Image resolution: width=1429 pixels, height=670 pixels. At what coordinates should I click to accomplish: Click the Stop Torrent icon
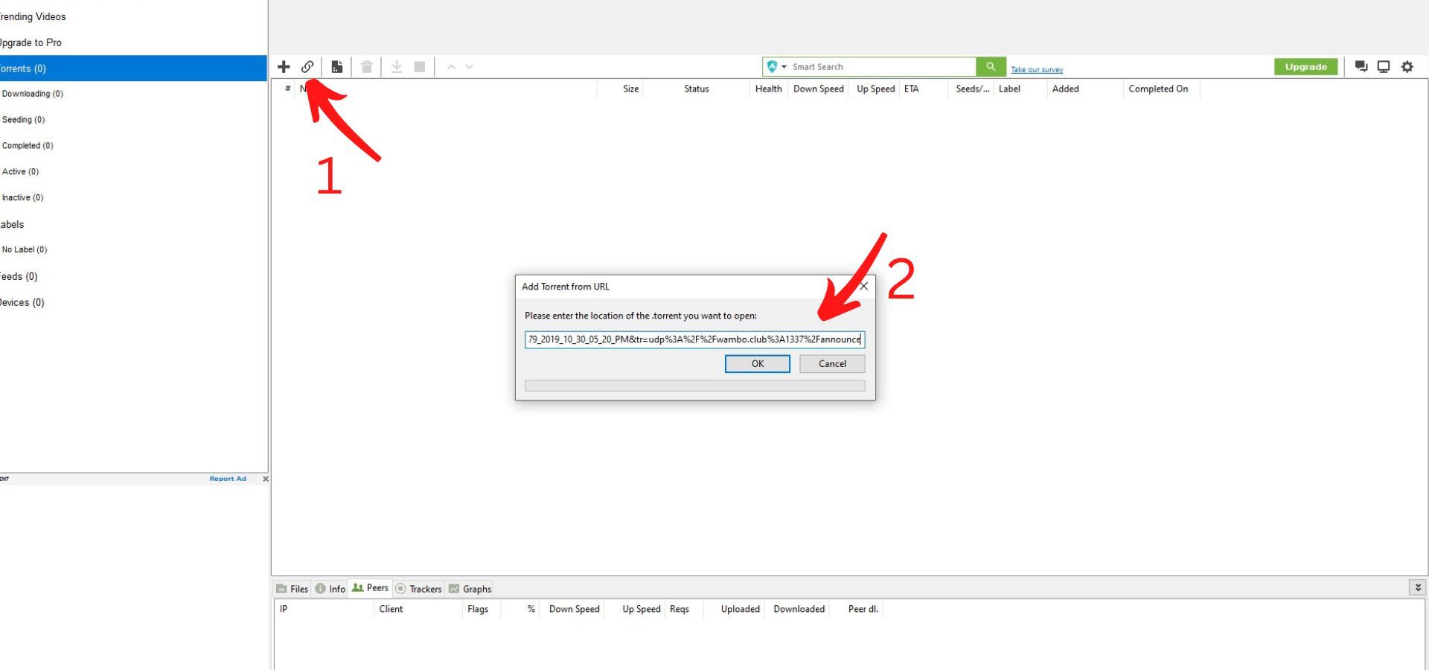(x=419, y=66)
